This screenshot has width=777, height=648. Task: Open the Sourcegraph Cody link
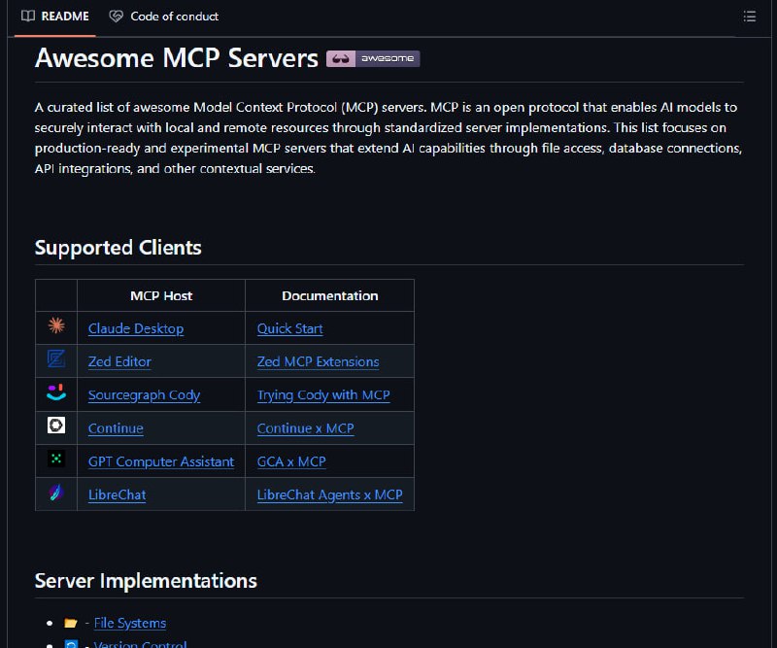(144, 395)
